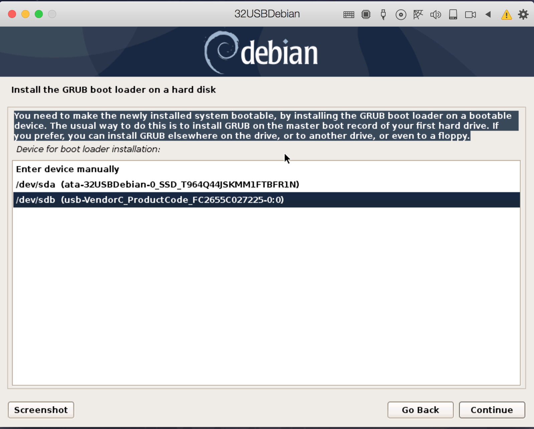This screenshot has width=534, height=429.
Task: Open the gear settings icon
Action: point(523,14)
